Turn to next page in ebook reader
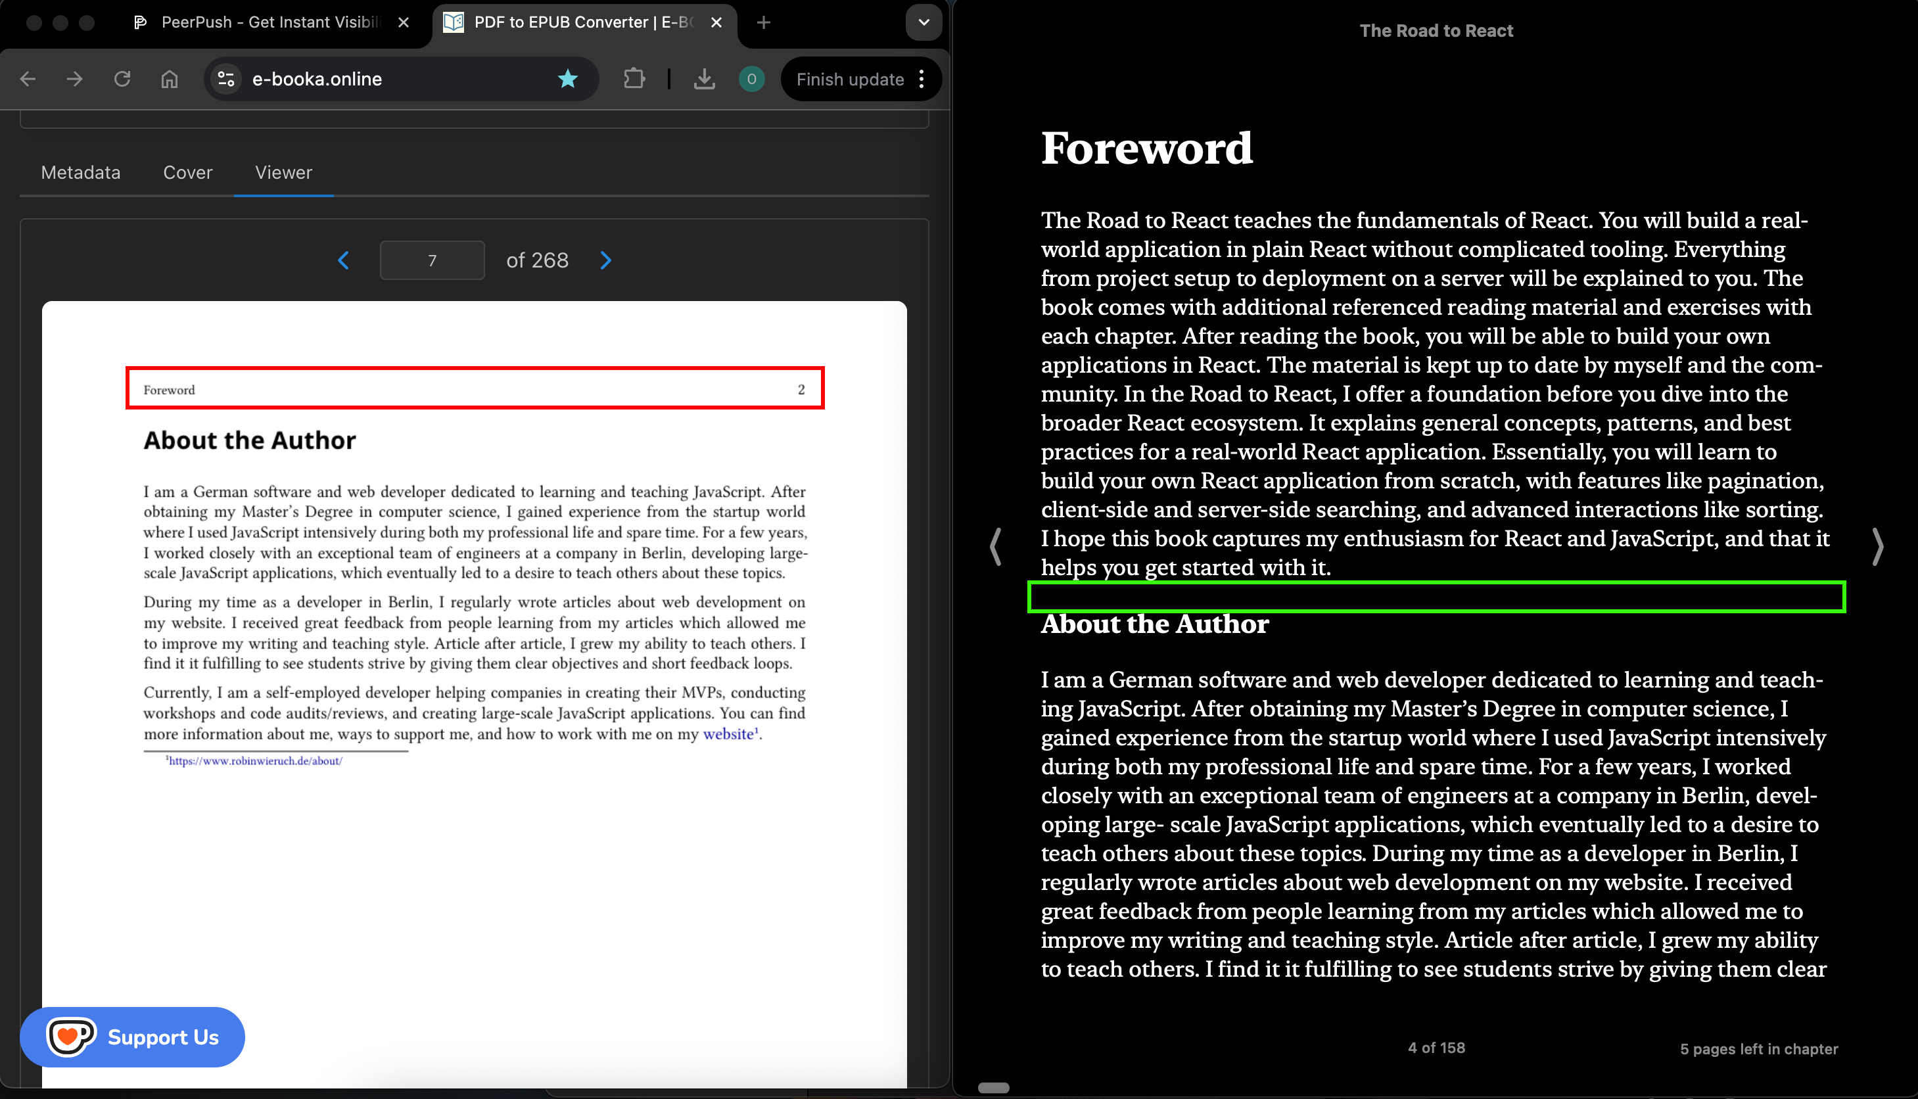Screen dimensions: 1918x1099 (x=1877, y=546)
